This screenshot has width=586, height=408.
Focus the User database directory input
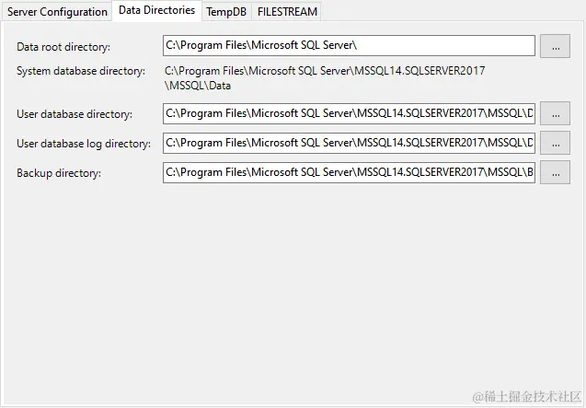pos(349,113)
